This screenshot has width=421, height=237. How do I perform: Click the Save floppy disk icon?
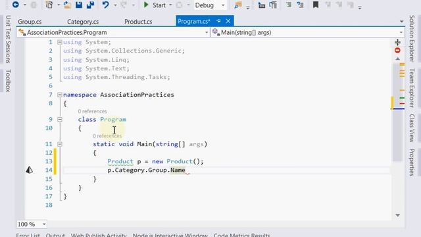tap(79, 5)
